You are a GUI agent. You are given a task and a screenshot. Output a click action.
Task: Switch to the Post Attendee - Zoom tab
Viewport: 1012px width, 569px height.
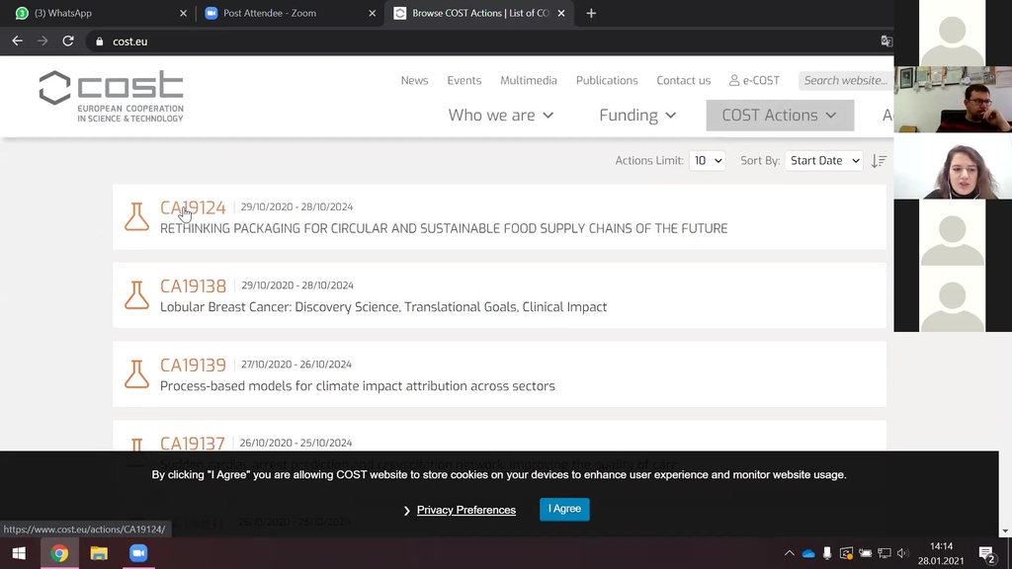click(x=282, y=14)
